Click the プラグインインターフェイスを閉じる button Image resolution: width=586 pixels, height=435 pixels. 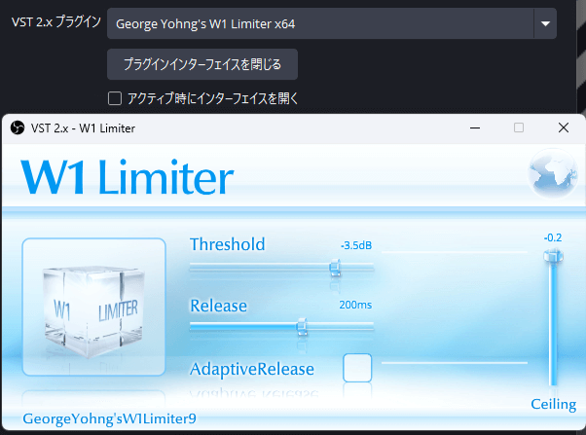[202, 64]
